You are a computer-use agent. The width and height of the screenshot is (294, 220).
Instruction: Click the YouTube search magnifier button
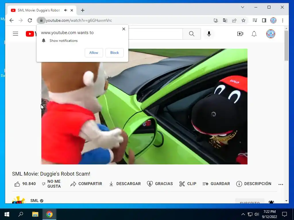[x=192, y=34]
